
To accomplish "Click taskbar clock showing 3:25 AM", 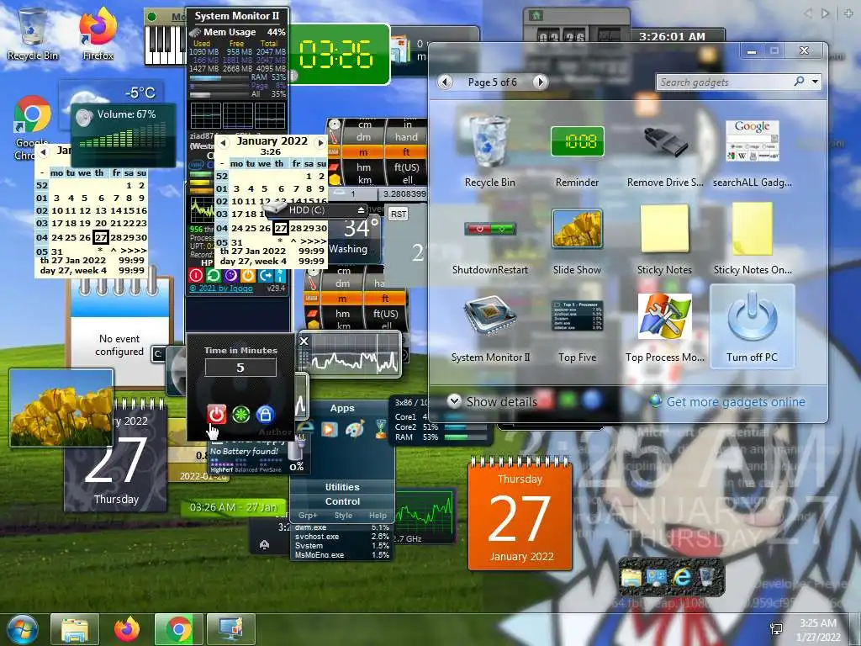I will (818, 629).
